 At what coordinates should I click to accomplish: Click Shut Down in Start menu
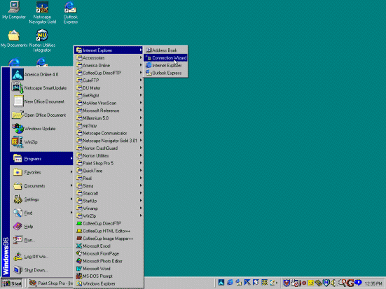click(x=41, y=270)
